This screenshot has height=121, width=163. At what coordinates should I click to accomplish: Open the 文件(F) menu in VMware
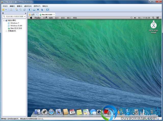click(x=5, y=6)
